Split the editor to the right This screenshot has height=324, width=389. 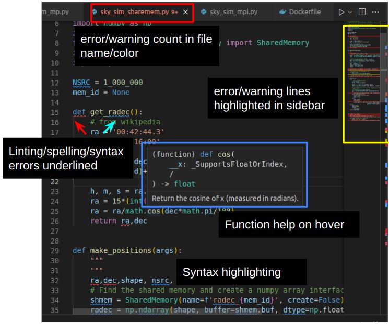coord(362,12)
